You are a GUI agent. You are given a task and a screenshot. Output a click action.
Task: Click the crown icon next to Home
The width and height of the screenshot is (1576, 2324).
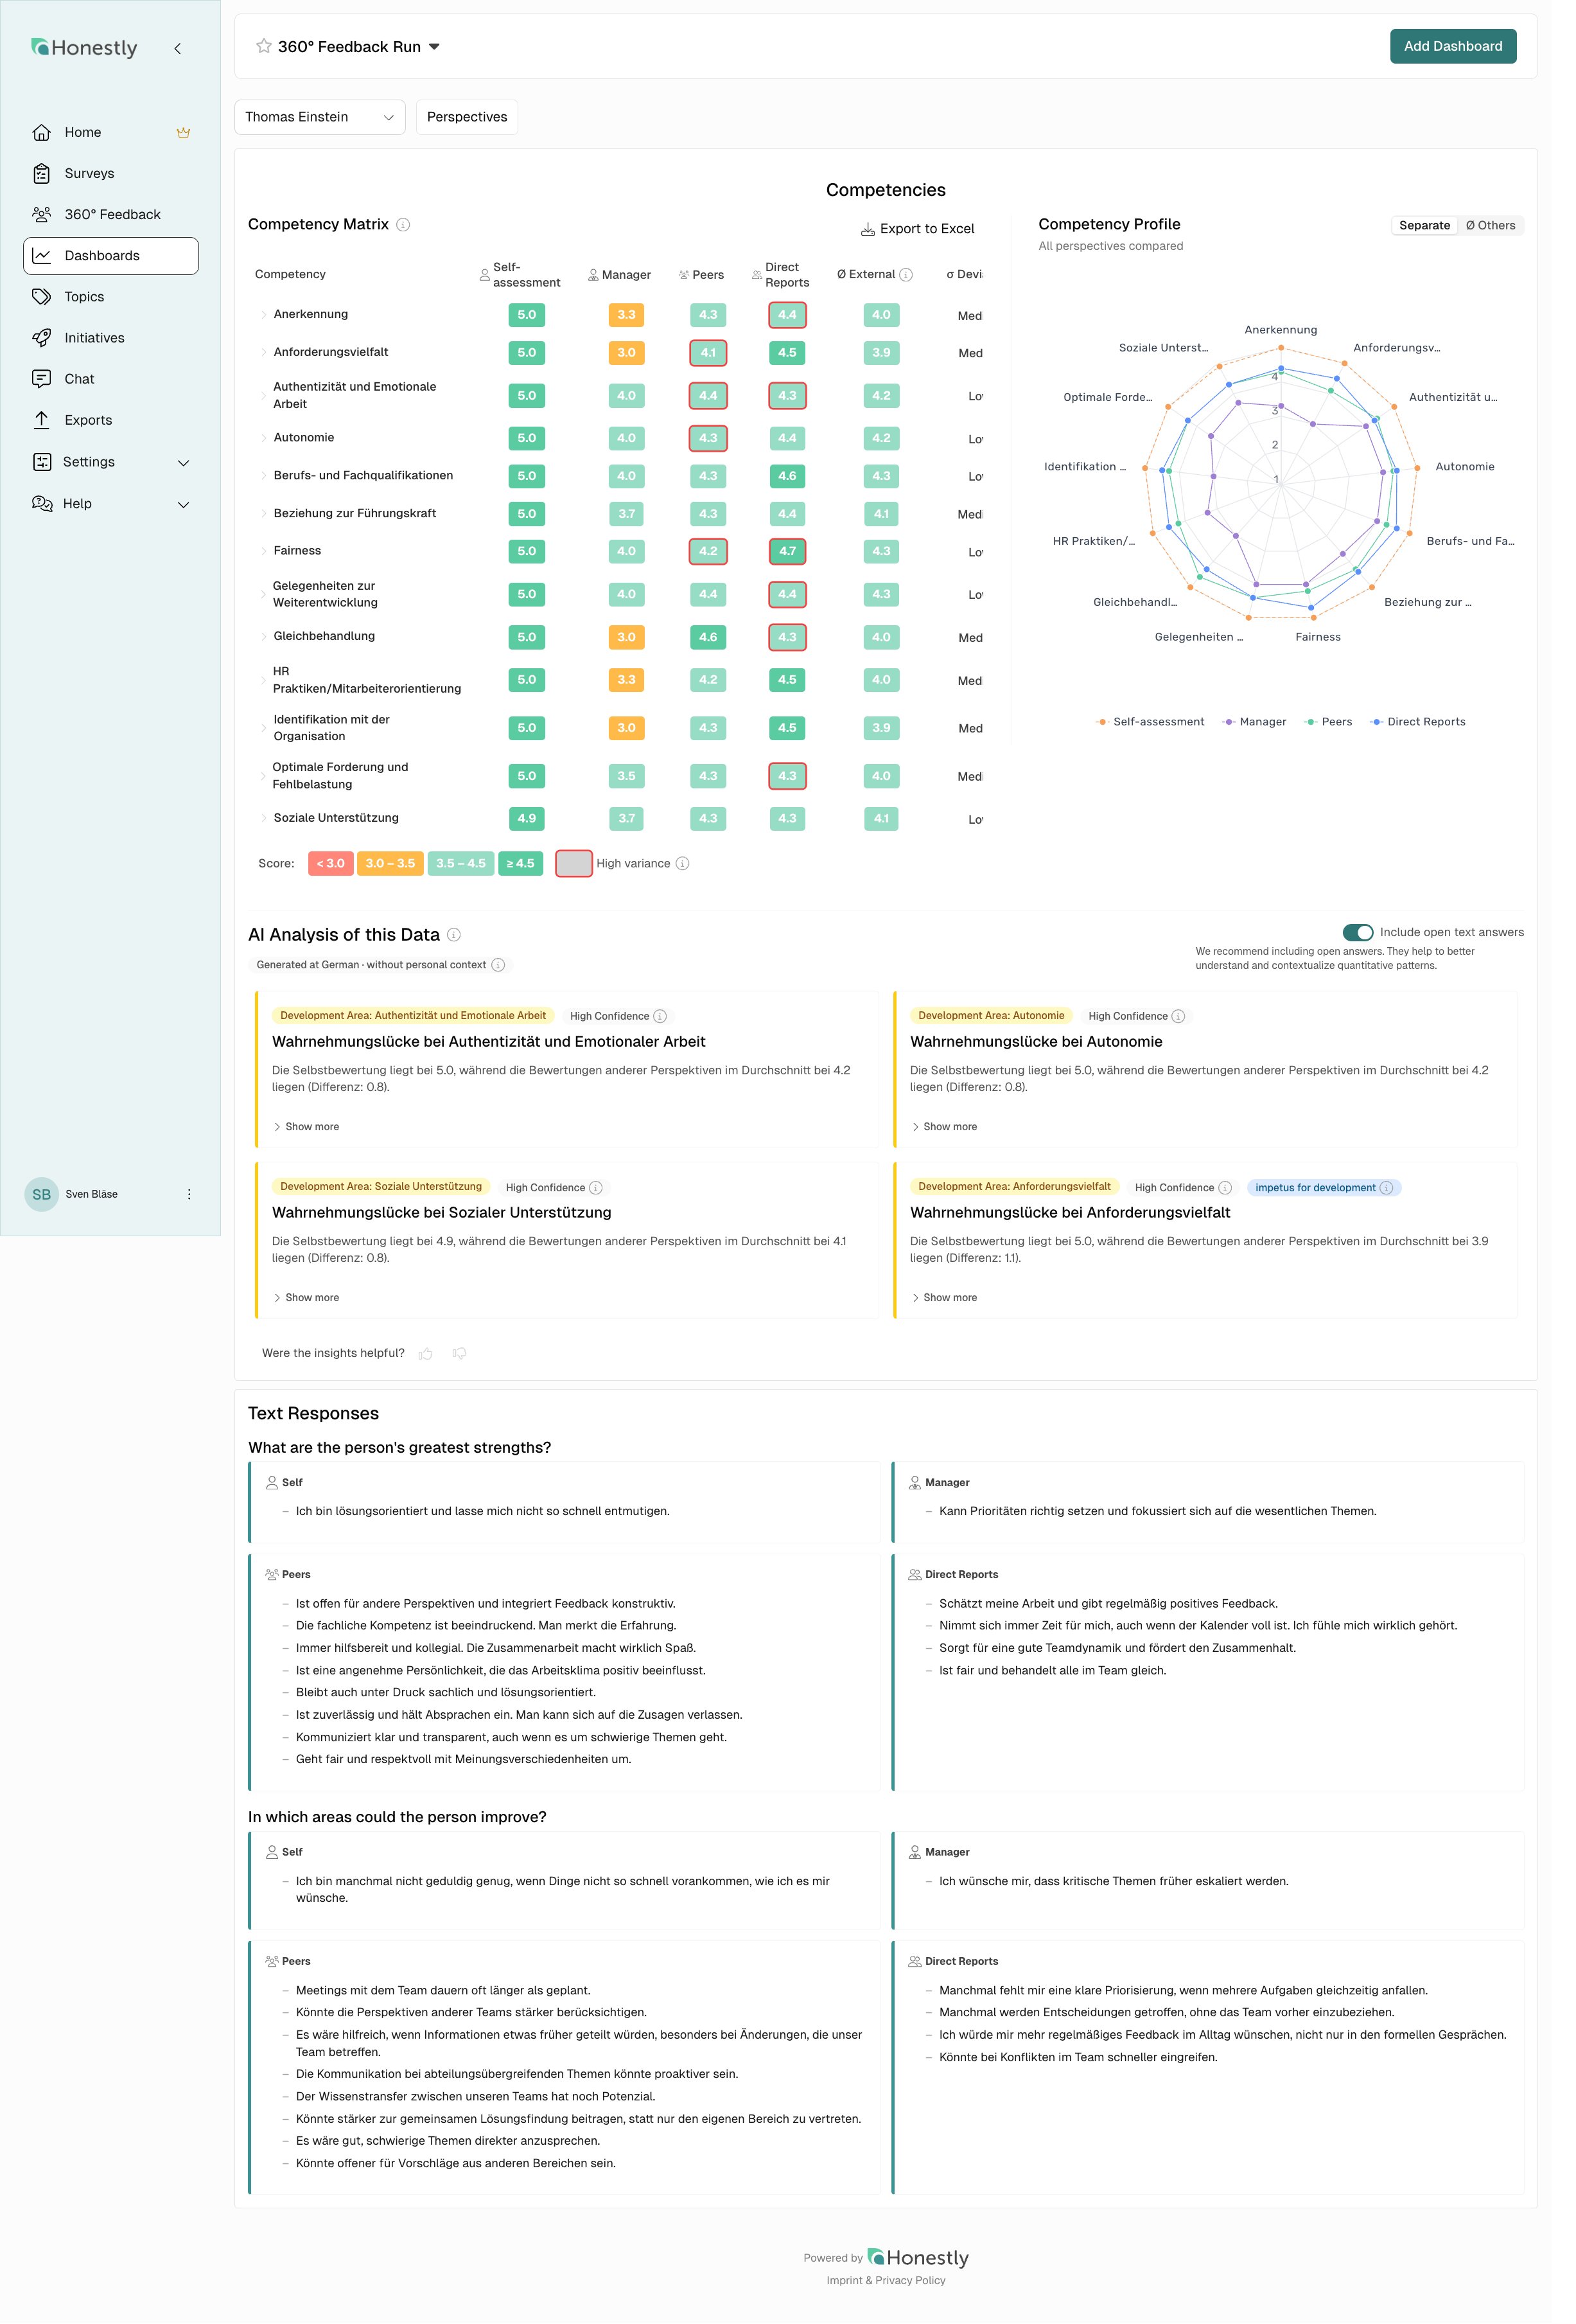tap(183, 132)
